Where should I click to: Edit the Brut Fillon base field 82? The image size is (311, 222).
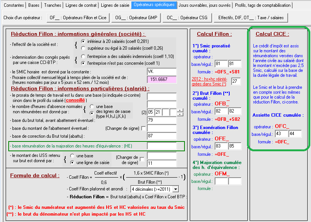click(x=221, y=111)
